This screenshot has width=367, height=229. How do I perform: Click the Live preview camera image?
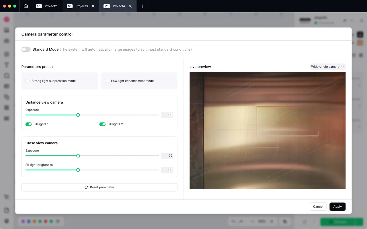(268, 131)
